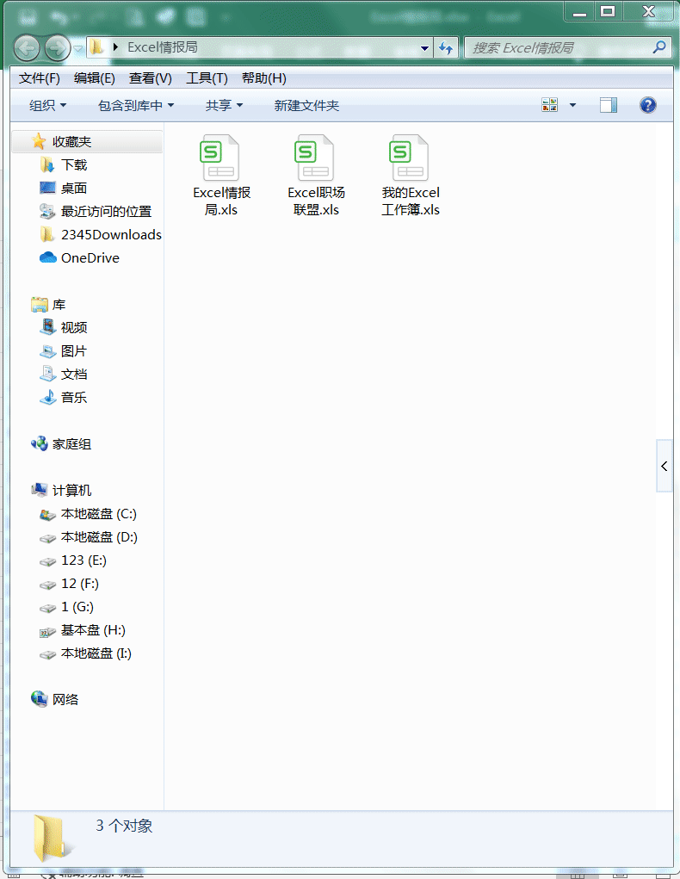680x879 pixels.
Task: Open the 文件(F) menu
Action: (40, 78)
